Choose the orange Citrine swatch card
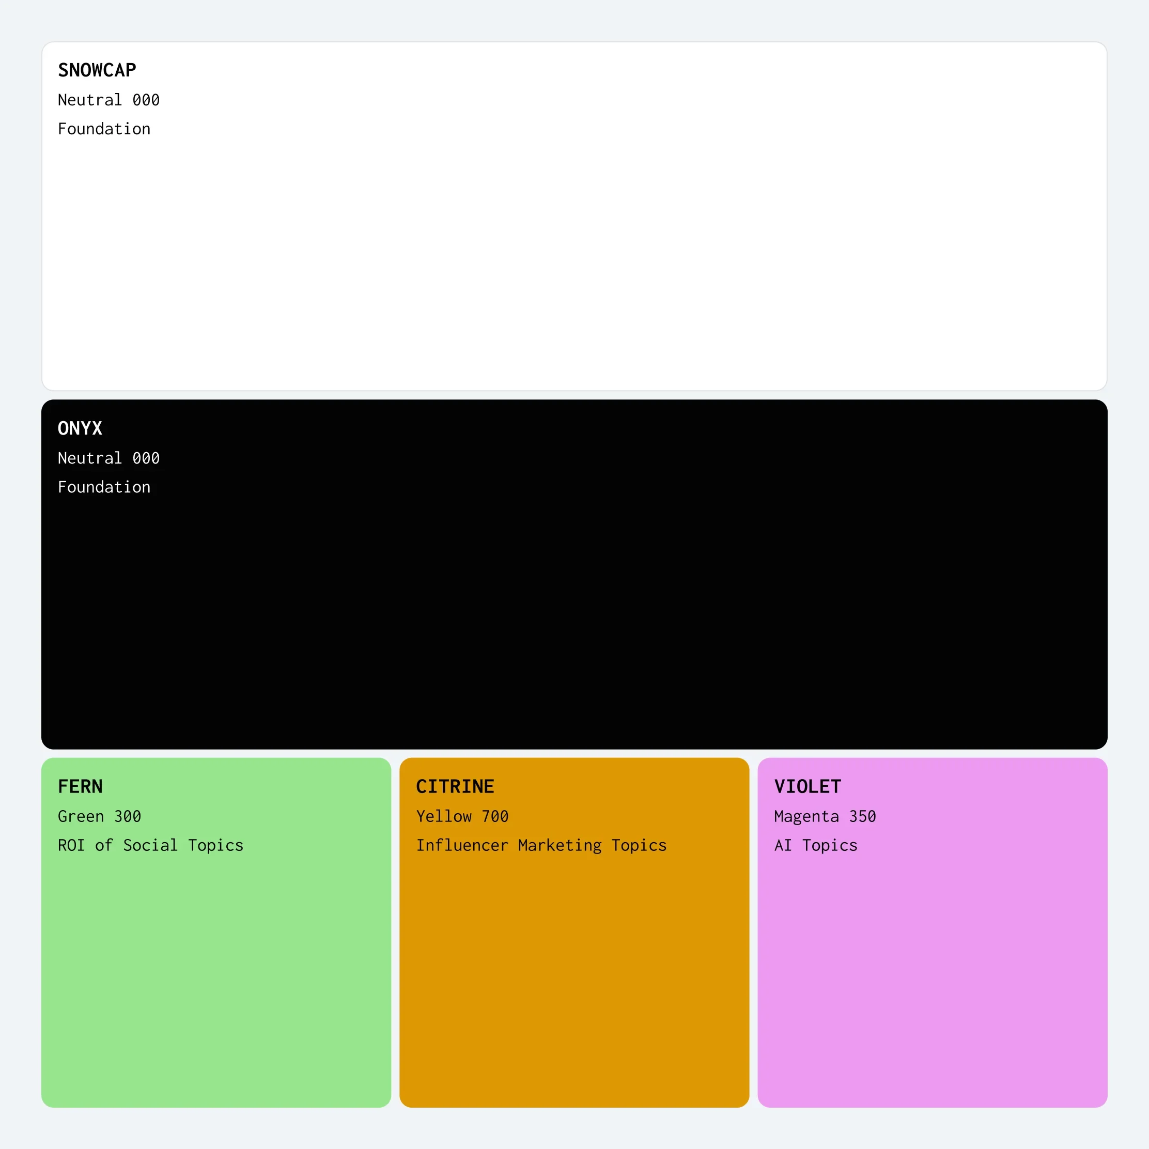This screenshot has height=1149, width=1149. pos(574,933)
